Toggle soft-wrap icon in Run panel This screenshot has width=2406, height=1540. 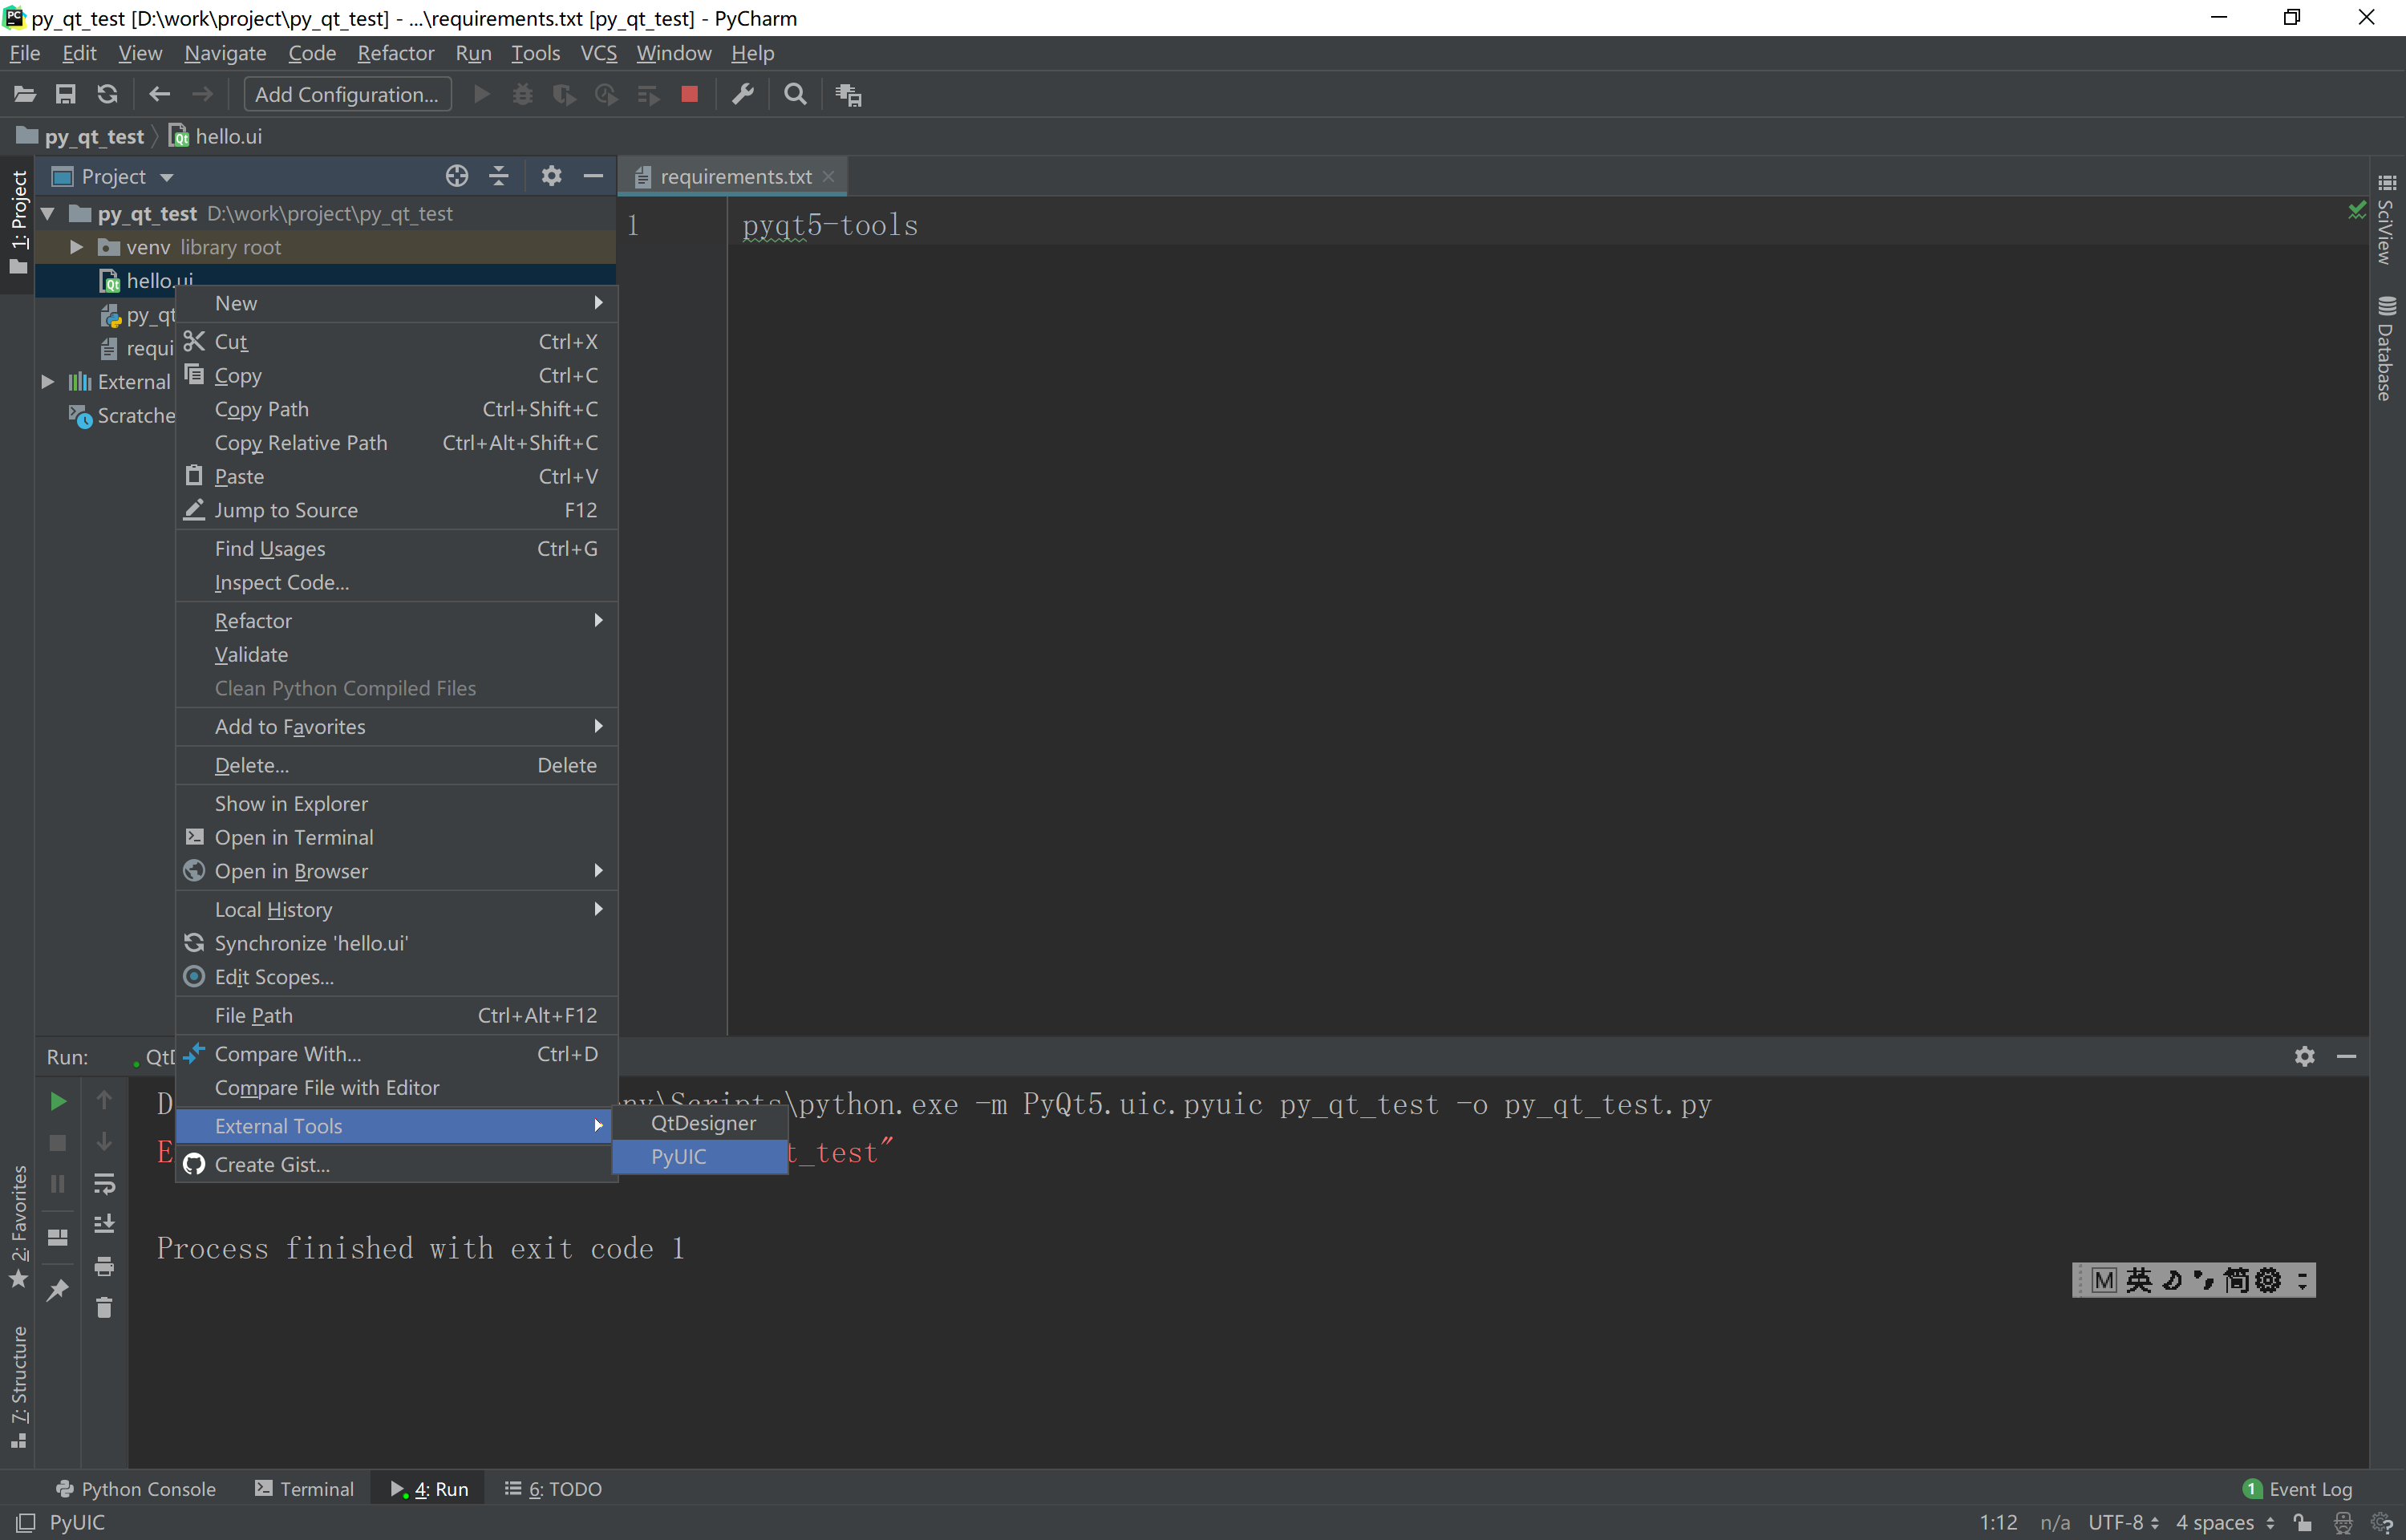(x=104, y=1184)
